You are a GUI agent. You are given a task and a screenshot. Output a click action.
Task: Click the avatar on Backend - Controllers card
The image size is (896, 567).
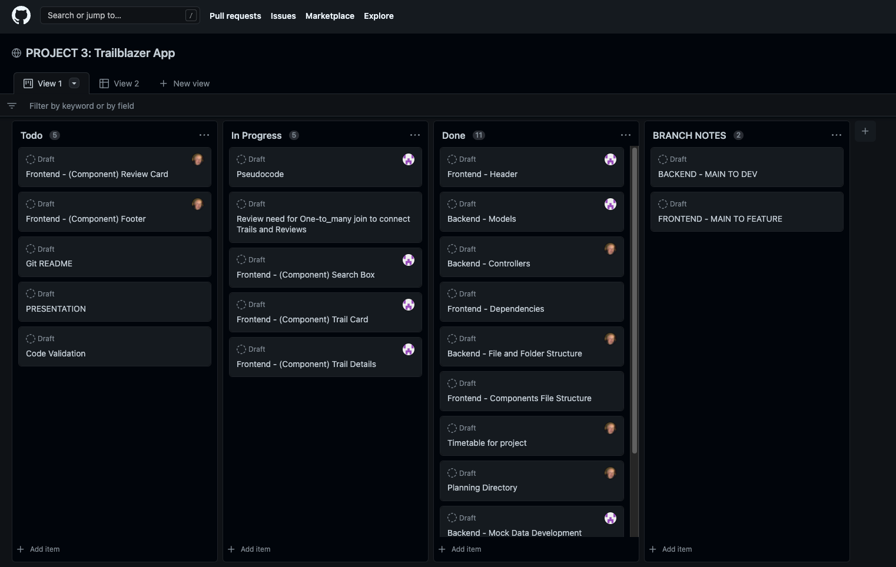tap(610, 249)
